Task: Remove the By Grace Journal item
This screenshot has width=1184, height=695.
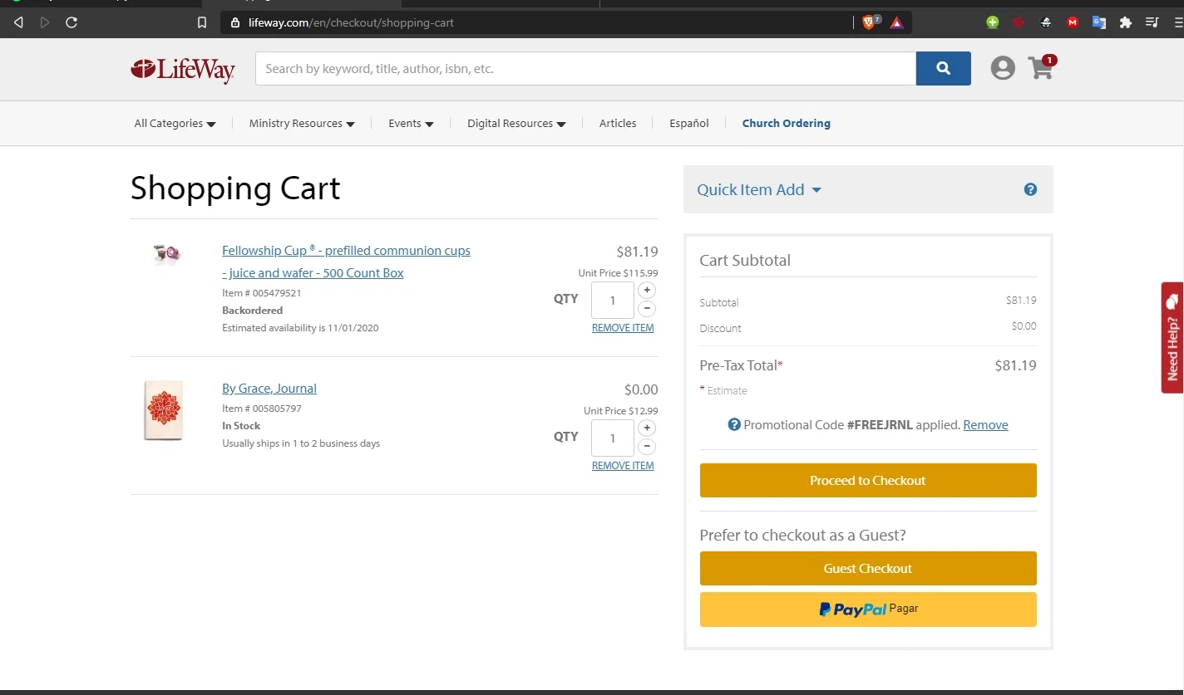Action: (623, 466)
